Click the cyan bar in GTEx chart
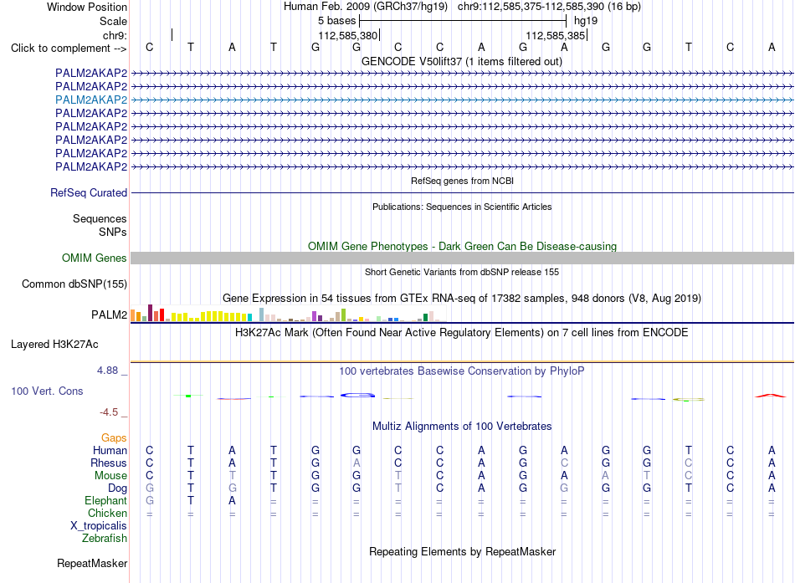 point(249,317)
